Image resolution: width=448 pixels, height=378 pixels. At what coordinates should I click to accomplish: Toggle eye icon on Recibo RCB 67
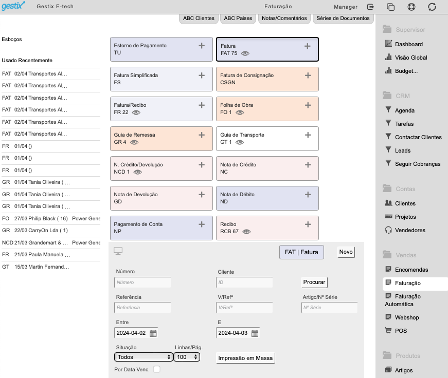[x=246, y=232]
